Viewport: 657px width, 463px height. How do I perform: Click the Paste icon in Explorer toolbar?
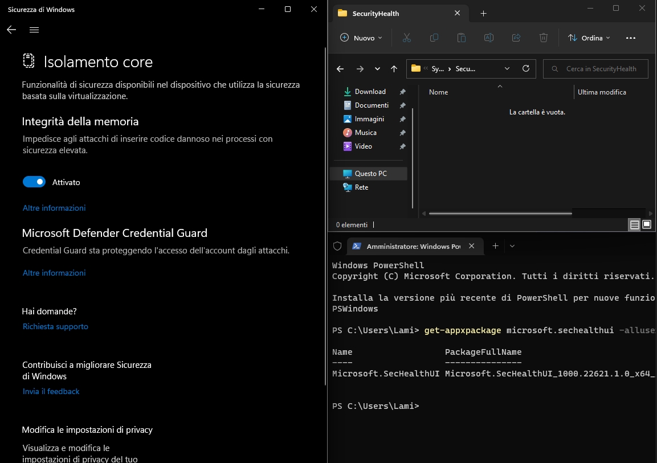coord(462,38)
